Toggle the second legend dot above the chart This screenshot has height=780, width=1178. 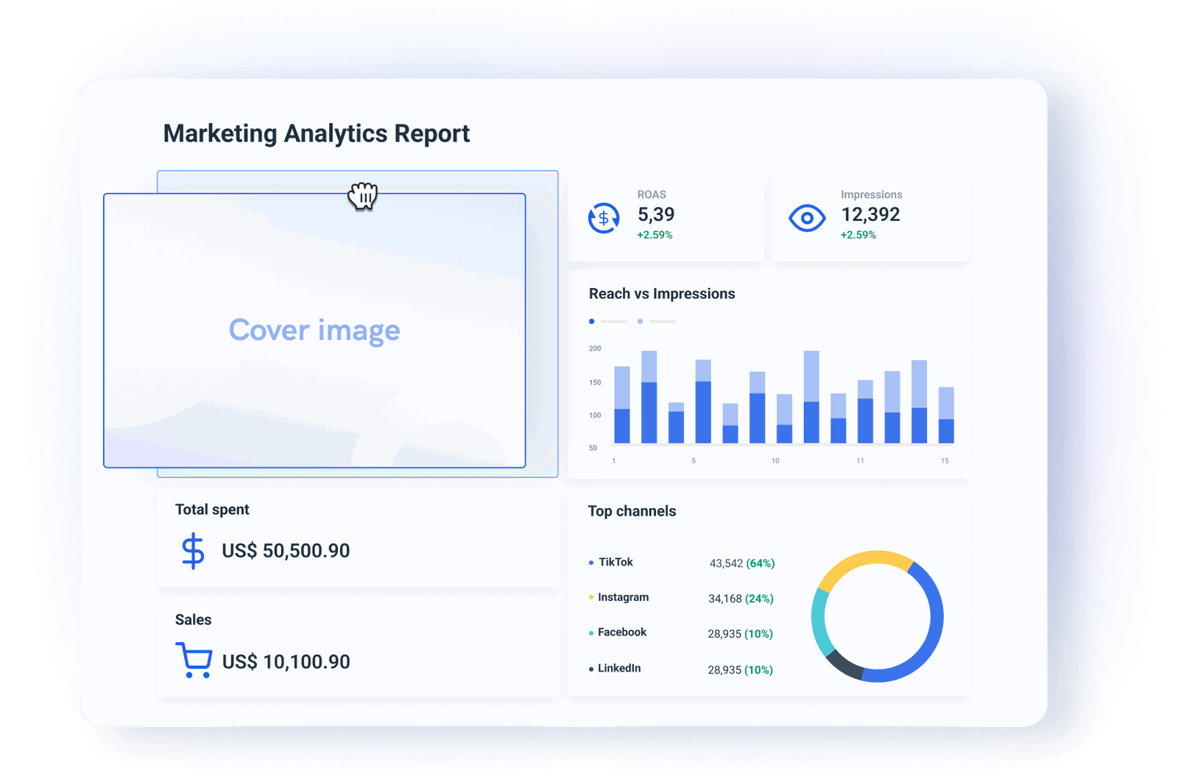point(640,321)
